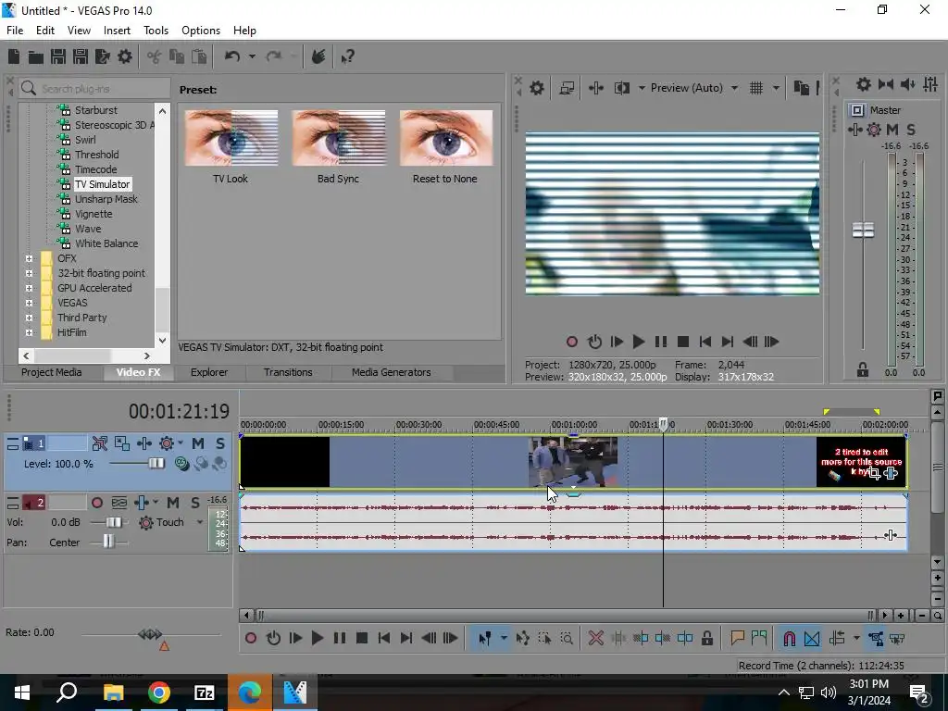This screenshot has width=948, height=711.
Task: Toggle master fader lock icon
Action: coord(863,369)
